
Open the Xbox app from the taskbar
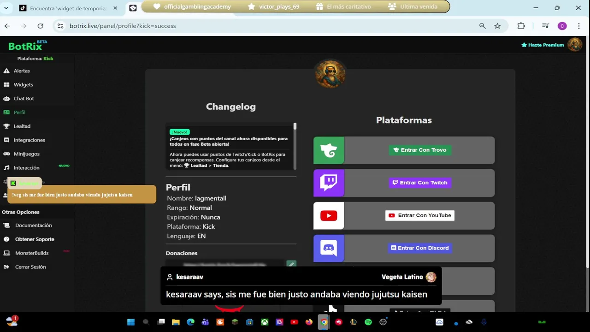pyautogui.click(x=265, y=322)
